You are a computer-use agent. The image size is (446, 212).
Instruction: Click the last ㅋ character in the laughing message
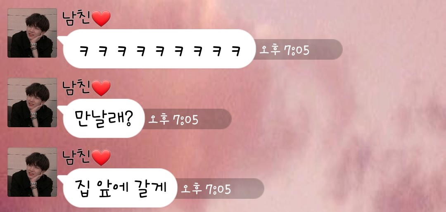(x=236, y=51)
